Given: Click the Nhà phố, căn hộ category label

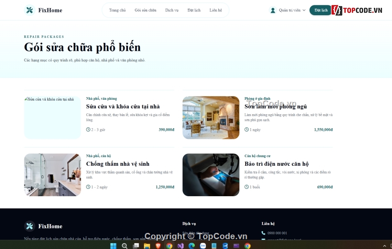Looking at the screenshot, I should coord(98,156).
